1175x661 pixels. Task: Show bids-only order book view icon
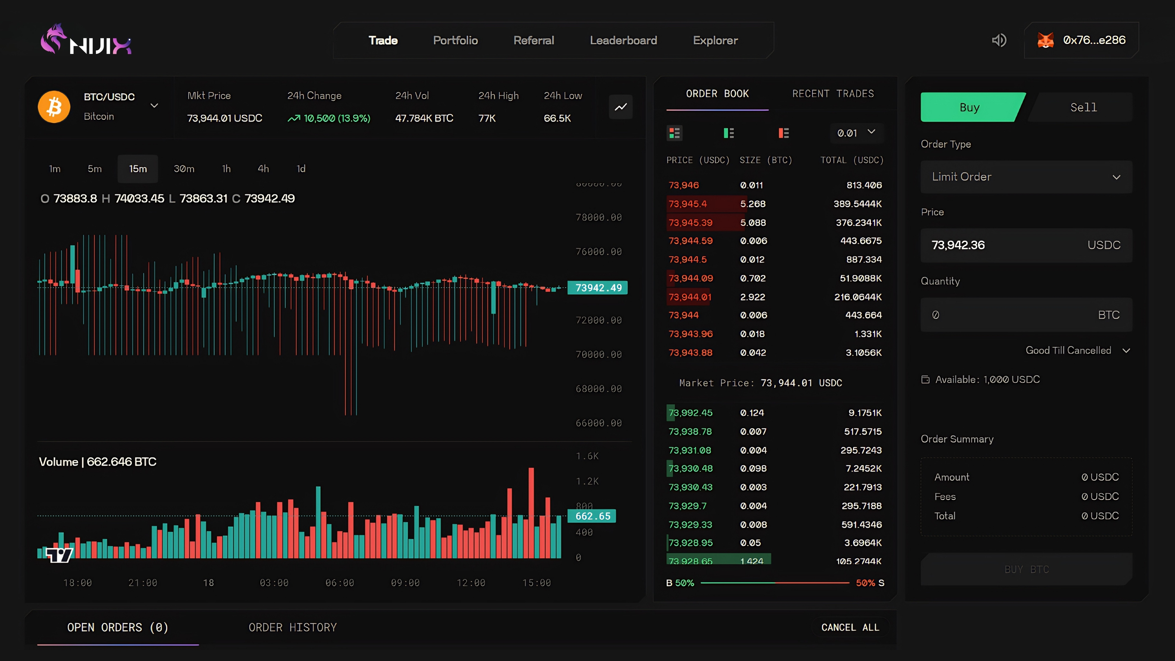pyautogui.click(x=729, y=133)
